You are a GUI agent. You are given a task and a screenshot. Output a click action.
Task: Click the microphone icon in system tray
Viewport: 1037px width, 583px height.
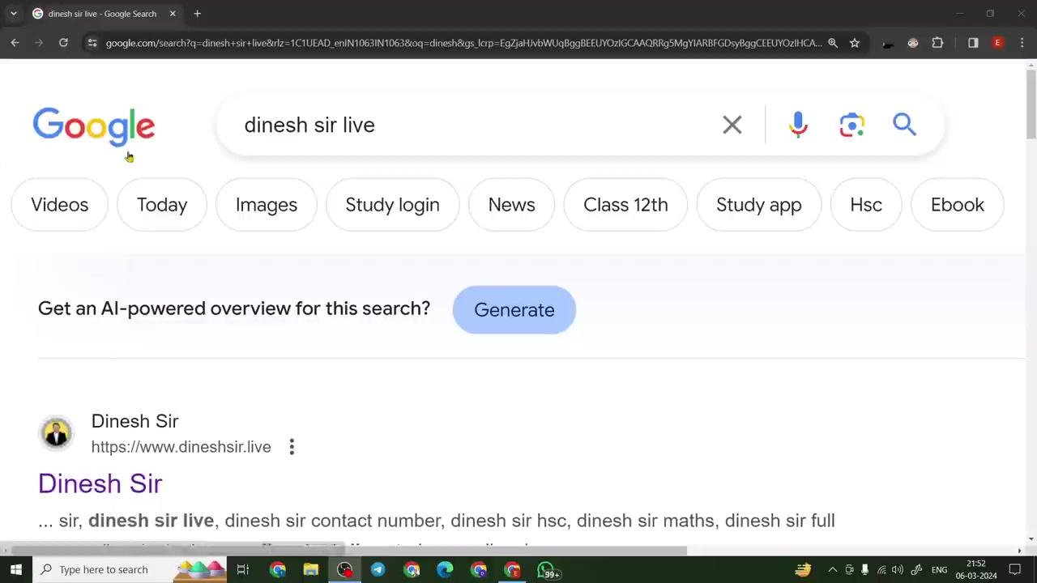pyautogui.click(x=865, y=570)
